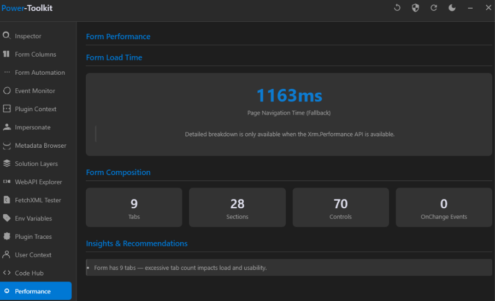
Task: Open the FetchXML Tester tool
Action: tap(38, 200)
